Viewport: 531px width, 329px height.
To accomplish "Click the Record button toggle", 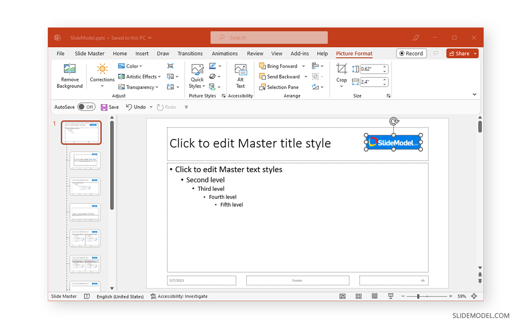I will (411, 53).
